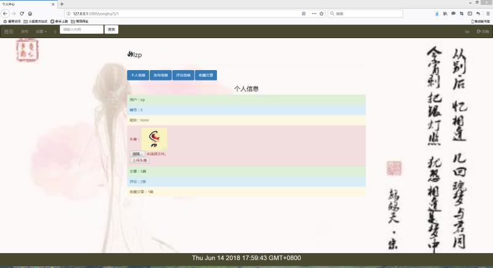Open the Firefox hamburger menu
This screenshot has height=268, width=493.
[488, 14]
